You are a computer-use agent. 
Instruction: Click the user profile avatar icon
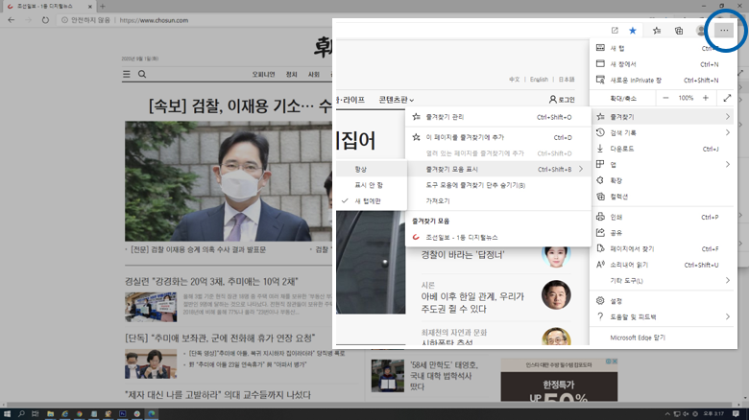tap(701, 31)
